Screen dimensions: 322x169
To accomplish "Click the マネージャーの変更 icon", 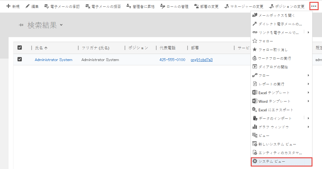I will tap(227, 6).
